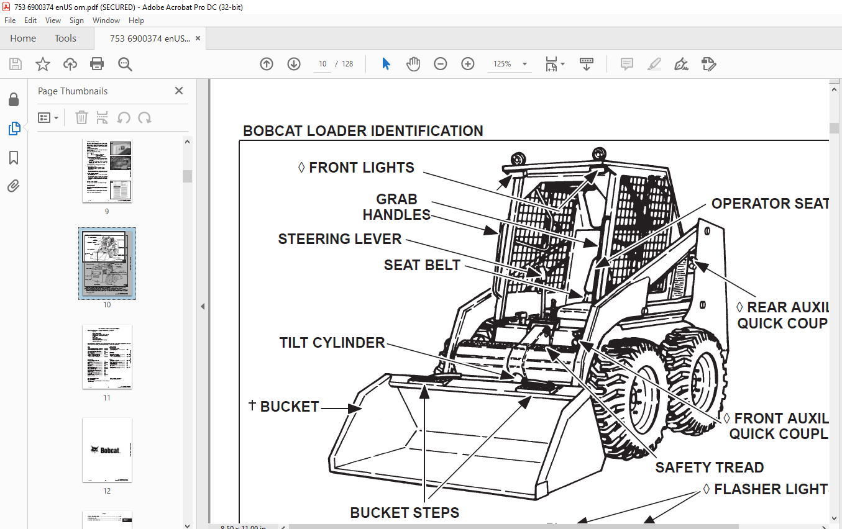Zoom out with the minus icon
The height and width of the screenshot is (529, 842).
pyautogui.click(x=441, y=64)
